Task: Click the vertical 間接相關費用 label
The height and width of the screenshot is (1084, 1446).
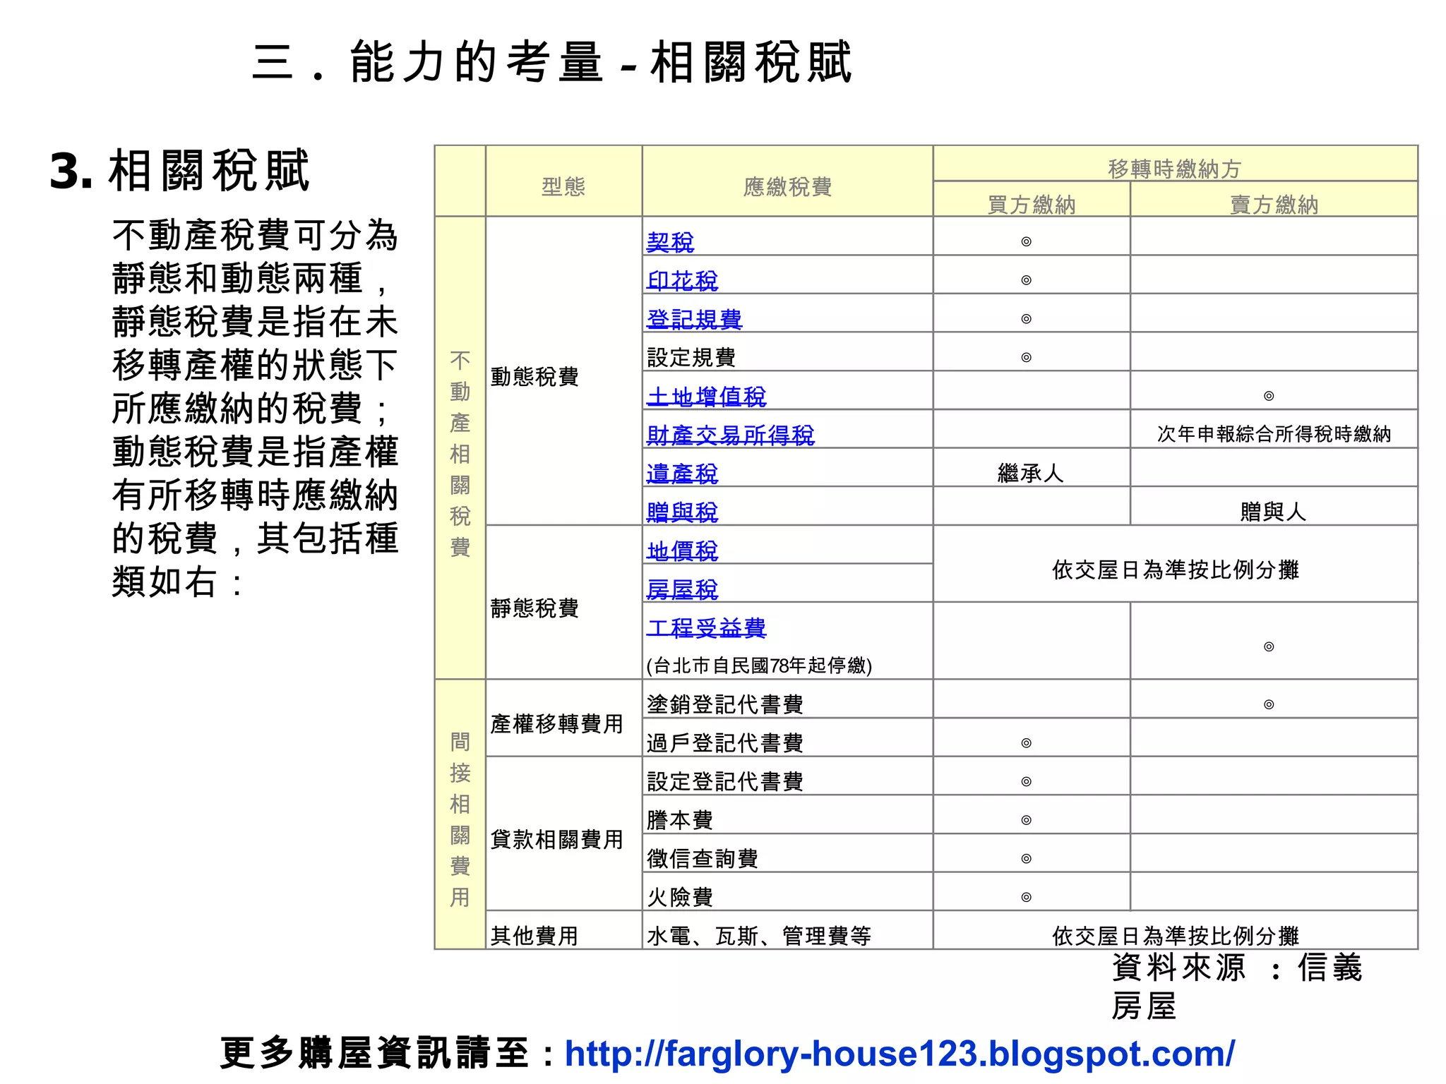Action: click(460, 819)
